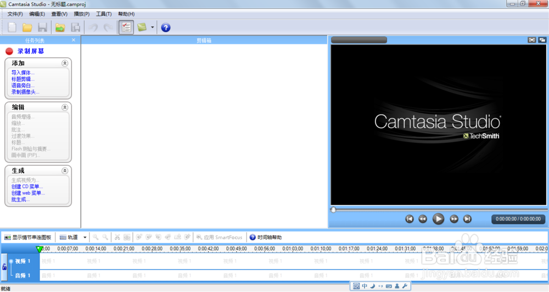Jump to previous clip in preview
The height and width of the screenshot is (292, 549).
tap(410, 219)
